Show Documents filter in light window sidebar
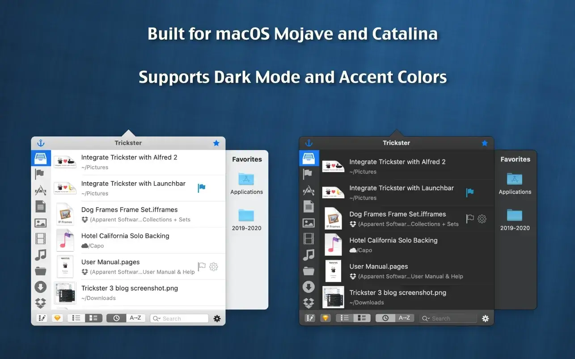This screenshot has width=575, height=359. pos(40,206)
